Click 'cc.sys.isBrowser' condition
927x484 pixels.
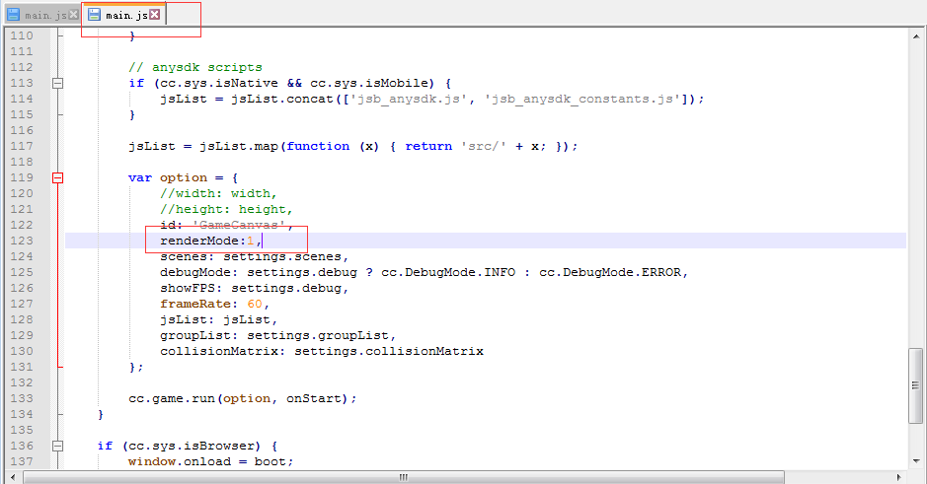click(x=192, y=447)
